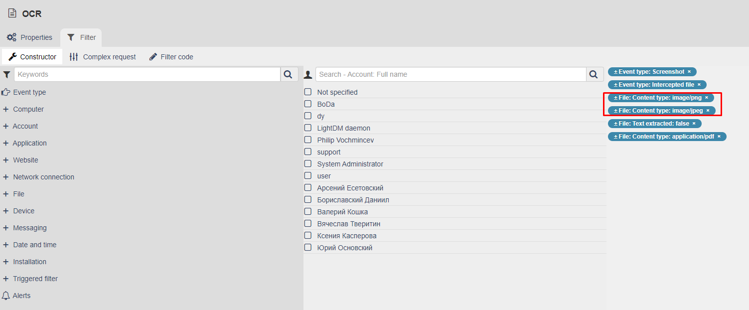Expand the Network connection category
This screenshot has height=310, width=749.
click(6, 177)
